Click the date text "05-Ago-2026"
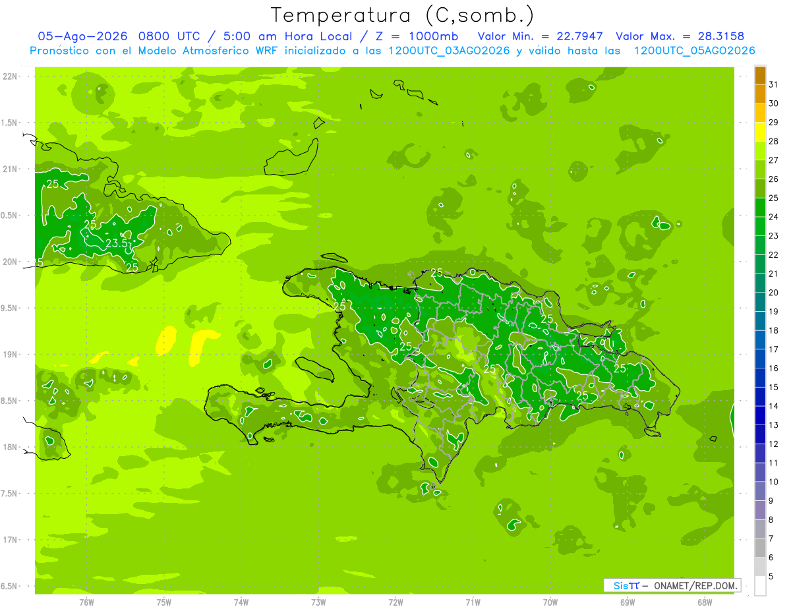The width and height of the screenshot is (791, 611). [x=83, y=36]
